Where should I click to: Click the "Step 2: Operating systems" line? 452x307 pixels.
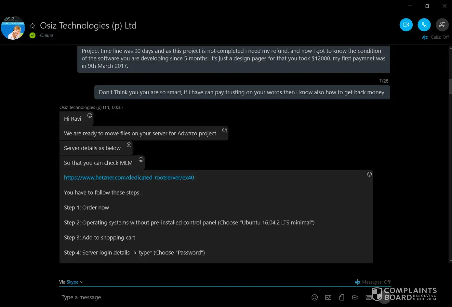(189, 223)
